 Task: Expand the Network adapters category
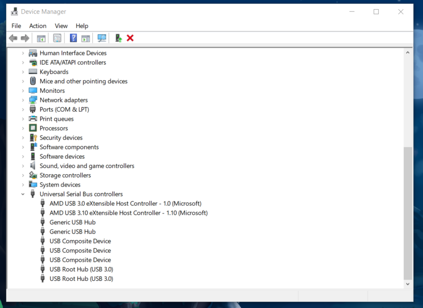tap(23, 100)
